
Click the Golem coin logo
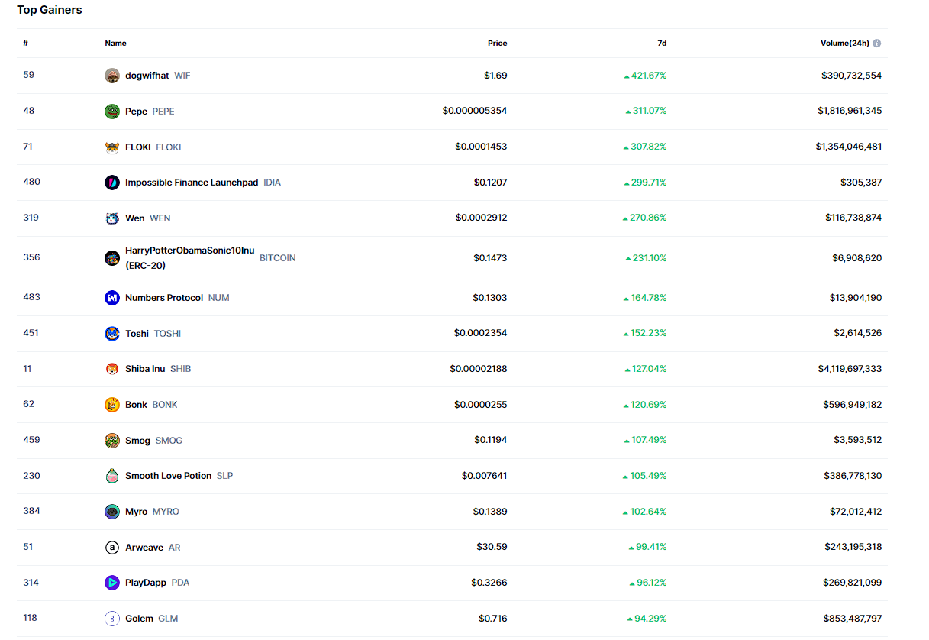coord(112,619)
